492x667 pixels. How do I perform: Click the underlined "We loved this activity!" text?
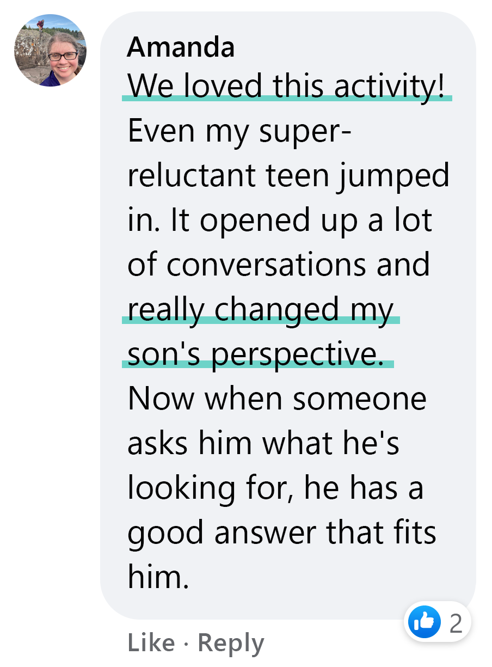pos(290,86)
